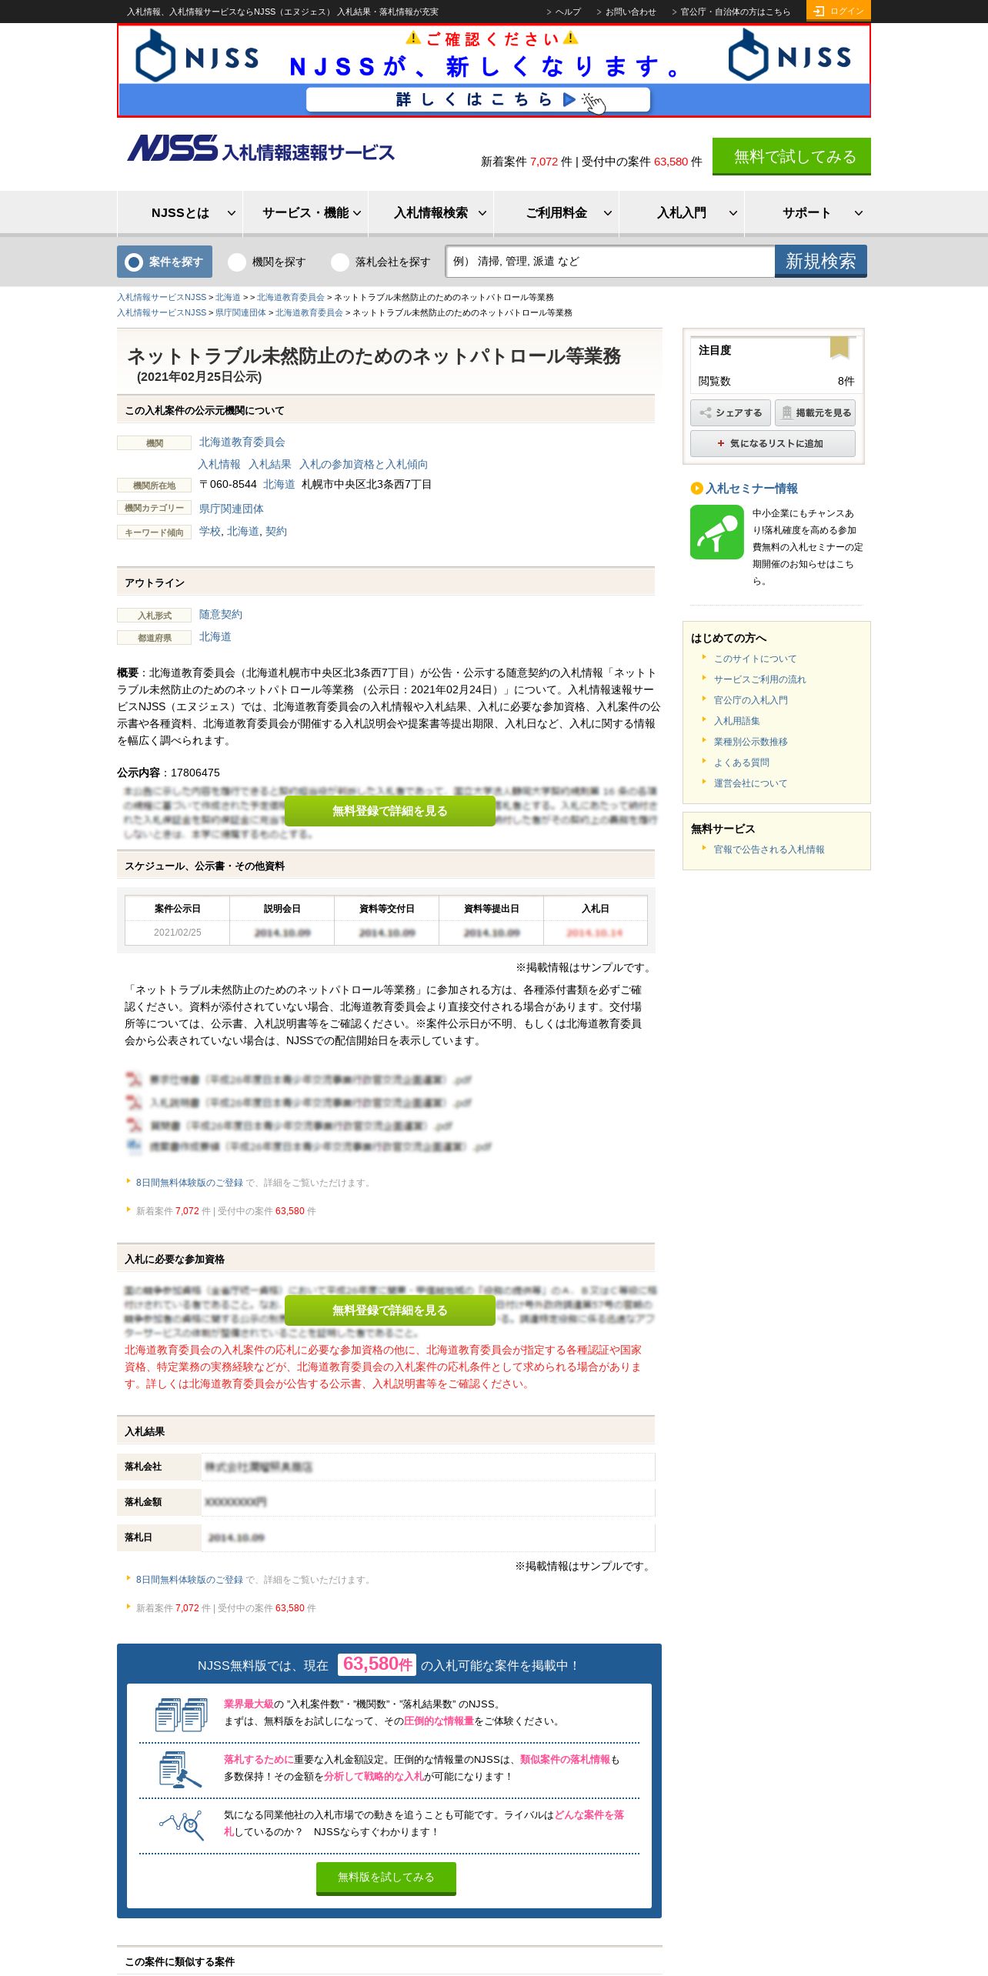Click the 無料で試してみる green button

pos(792,157)
